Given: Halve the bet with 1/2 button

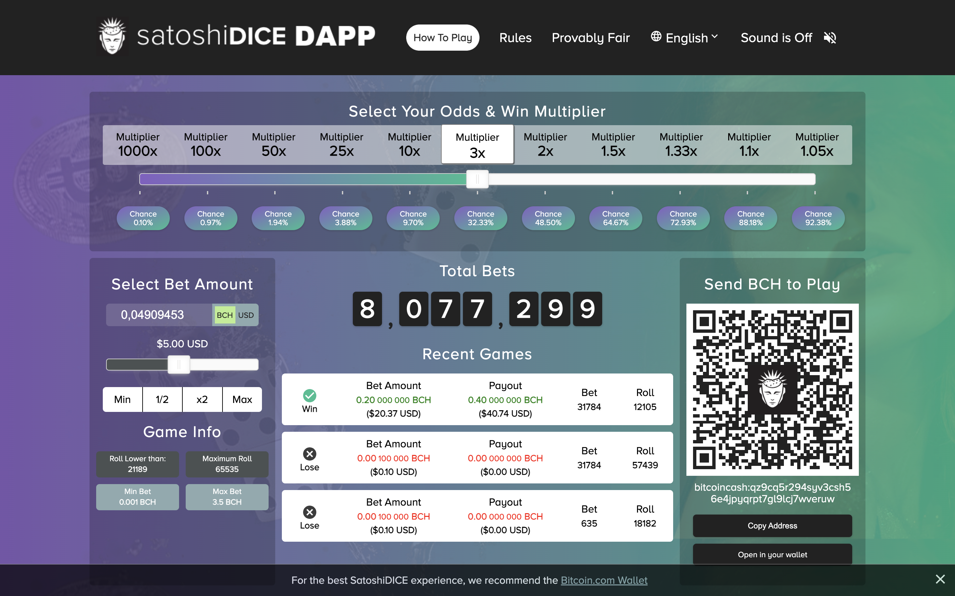Looking at the screenshot, I should [162, 399].
